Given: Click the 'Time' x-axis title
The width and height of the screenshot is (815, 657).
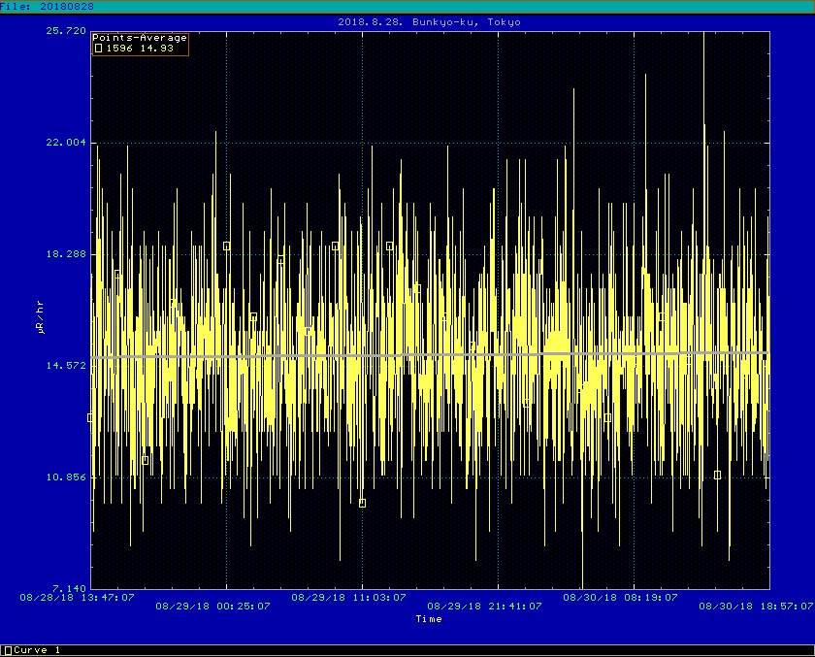Looking at the screenshot, I should pos(428,618).
